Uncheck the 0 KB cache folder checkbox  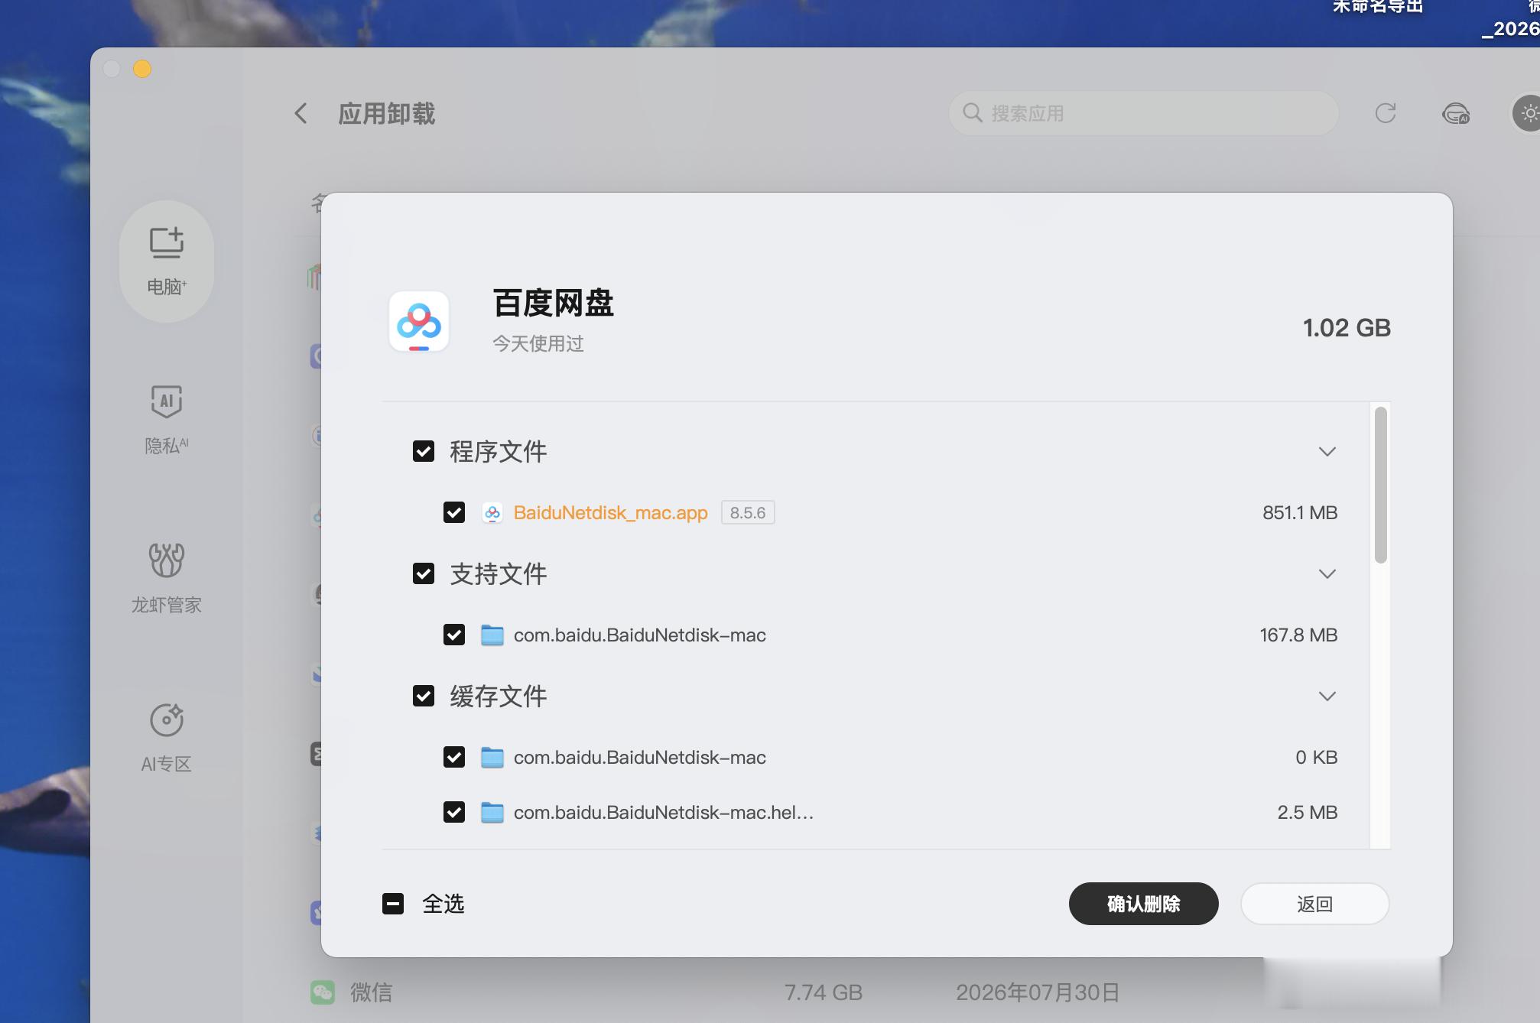454,757
